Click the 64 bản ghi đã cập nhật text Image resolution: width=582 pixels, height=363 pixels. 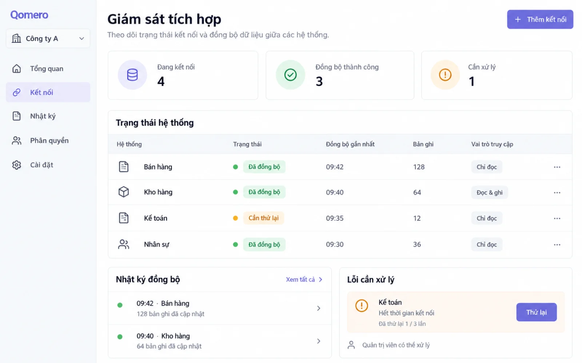169,346
